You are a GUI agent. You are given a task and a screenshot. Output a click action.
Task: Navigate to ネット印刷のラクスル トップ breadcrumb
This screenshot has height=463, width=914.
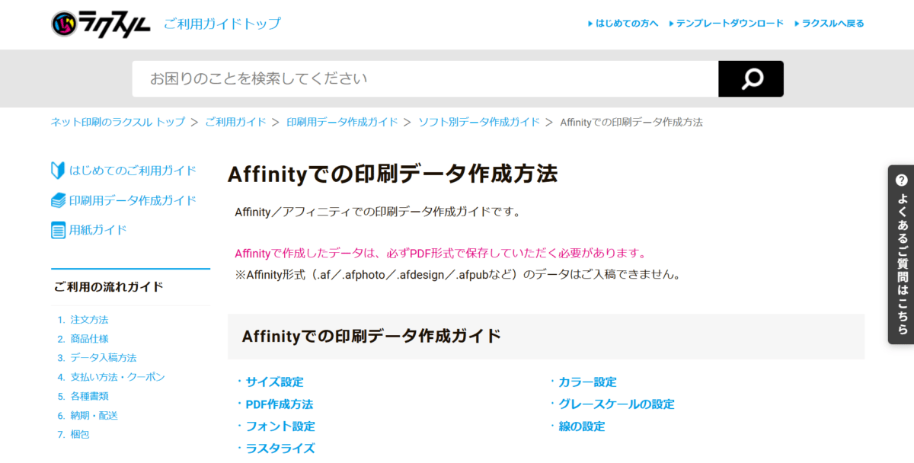(117, 122)
